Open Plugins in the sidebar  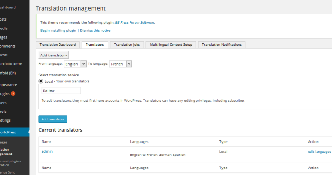point(5,94)
